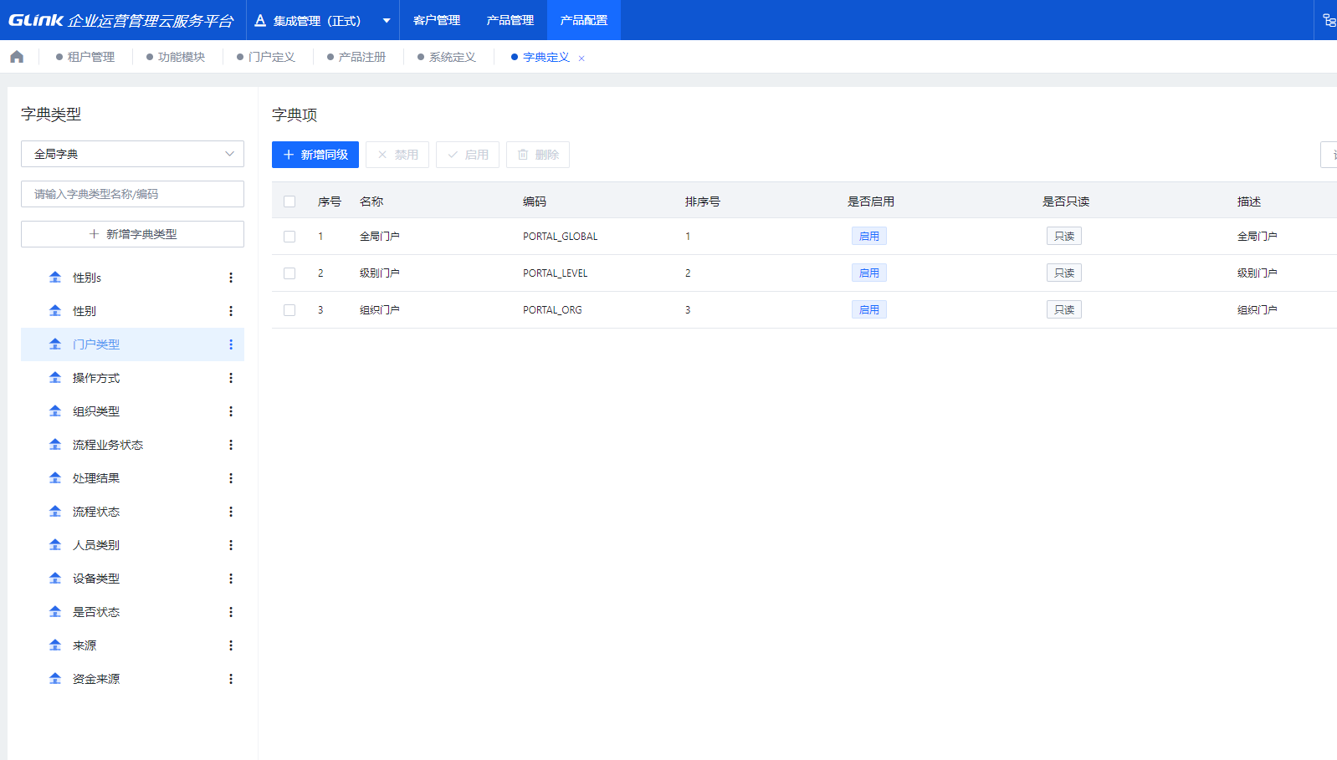The image size is (1337, 760).
Task: Go to the home icon tab
Action: tap(17, 57)
